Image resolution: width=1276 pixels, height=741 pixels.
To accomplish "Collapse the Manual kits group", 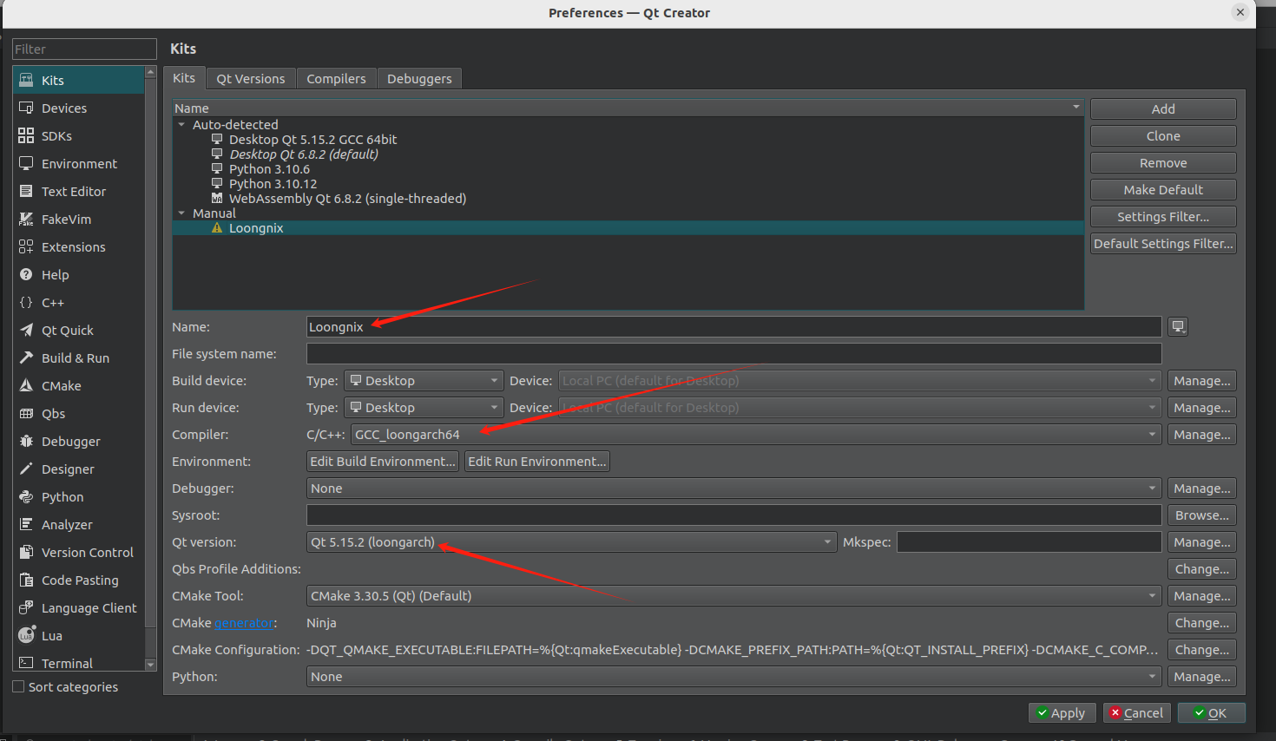I will [x=181, y=213].
